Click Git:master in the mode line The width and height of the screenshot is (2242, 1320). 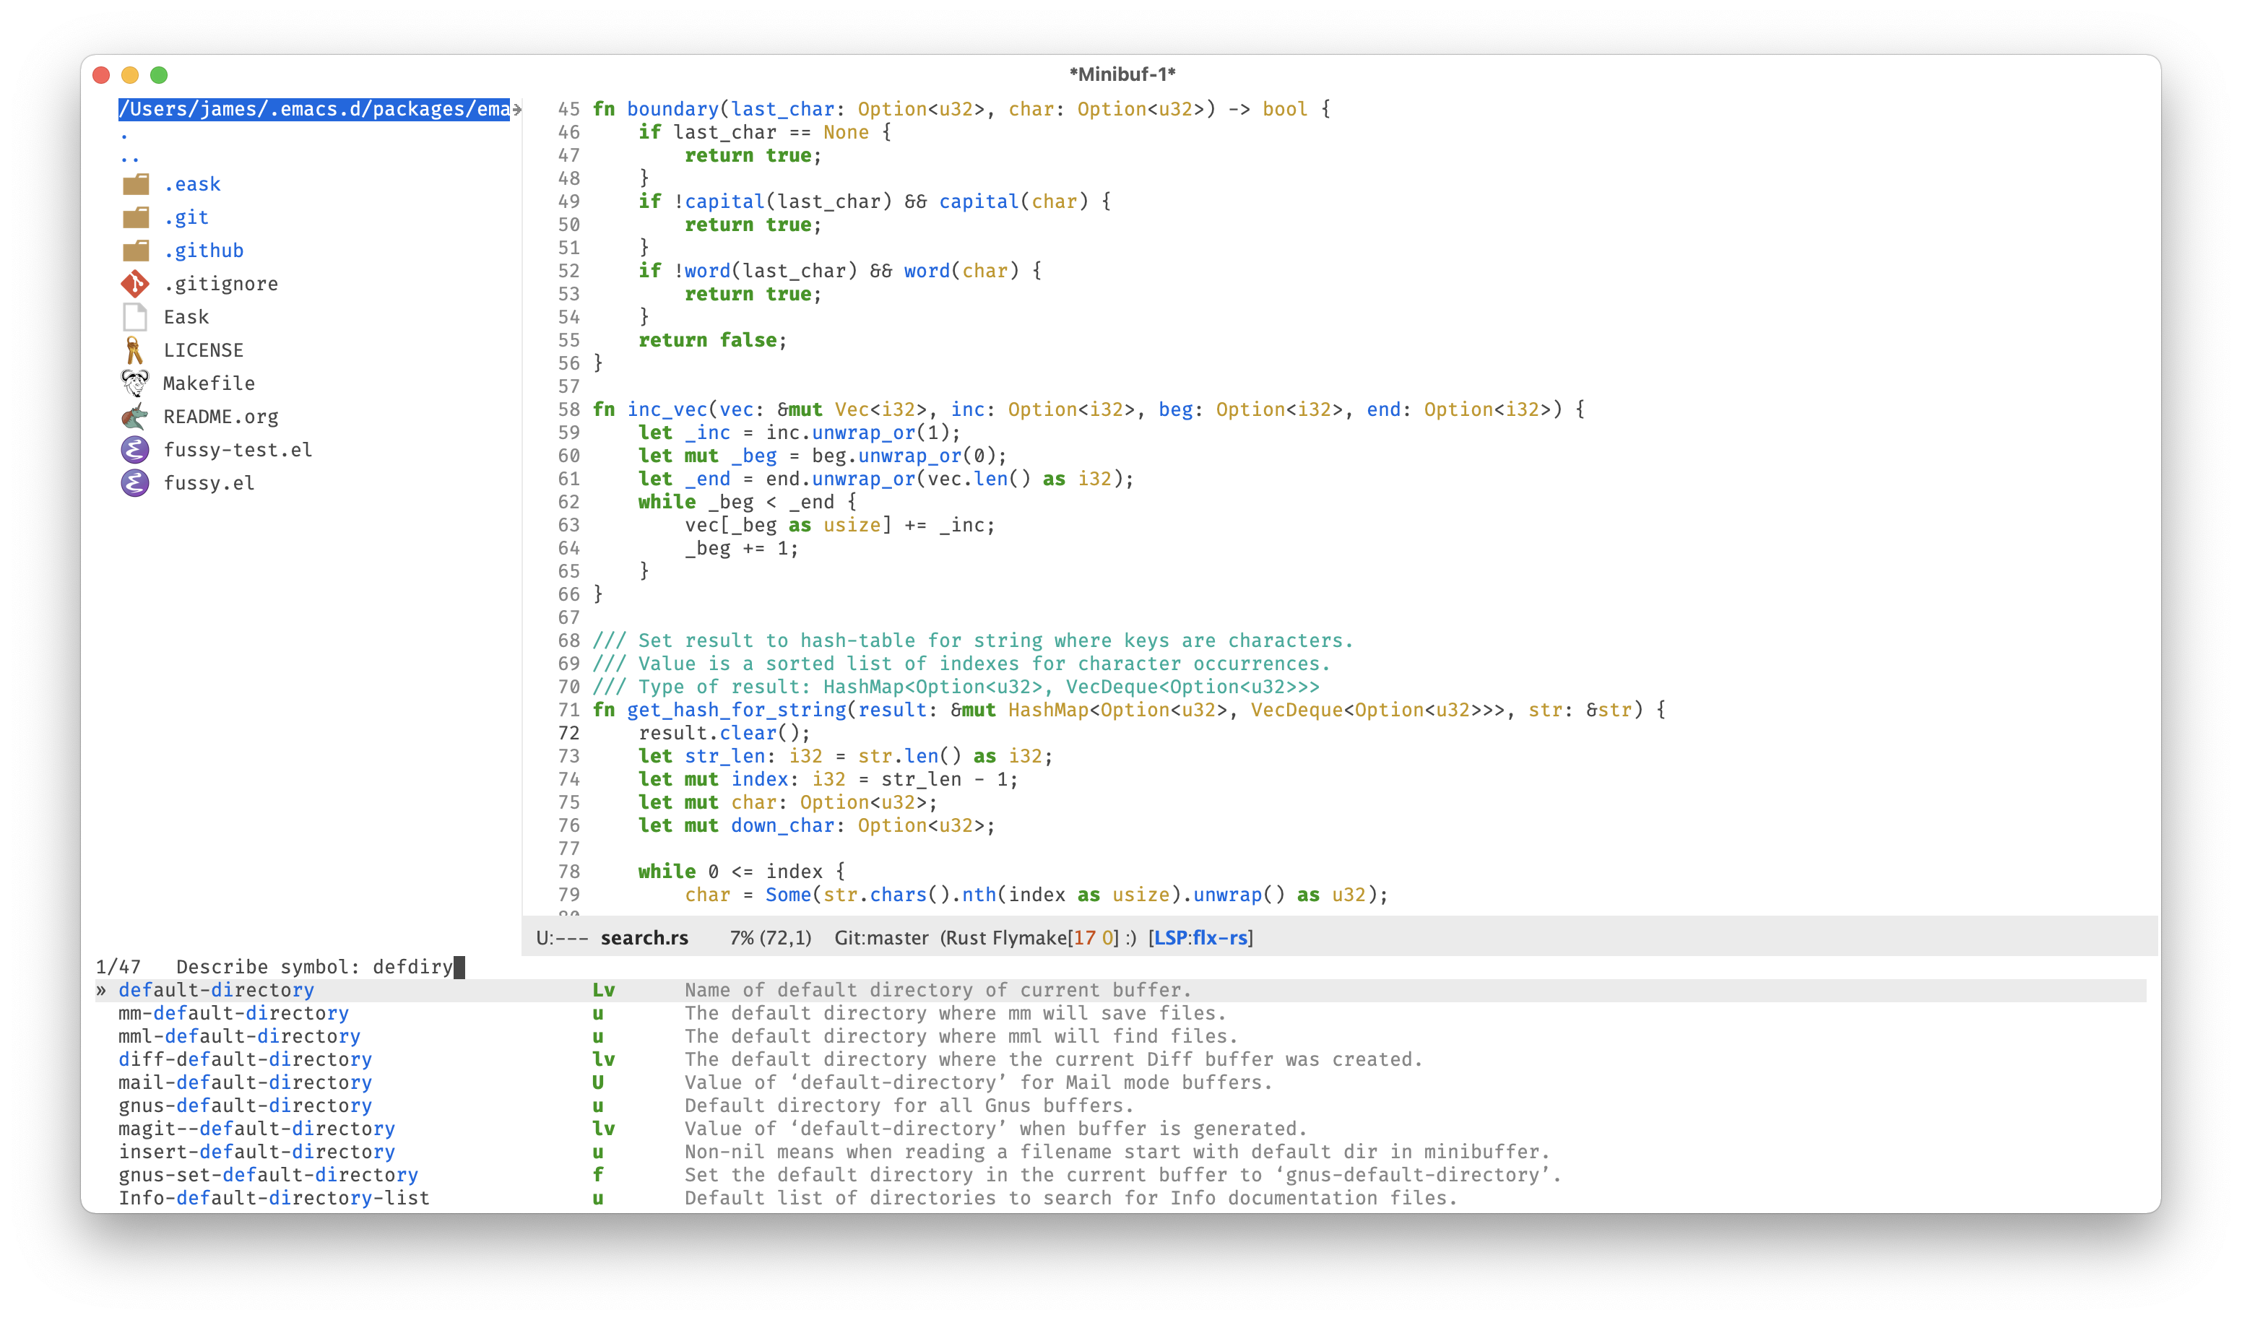pyautogui.click(x=880, y=937)
